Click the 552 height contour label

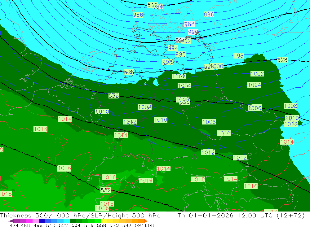[106, 190]
